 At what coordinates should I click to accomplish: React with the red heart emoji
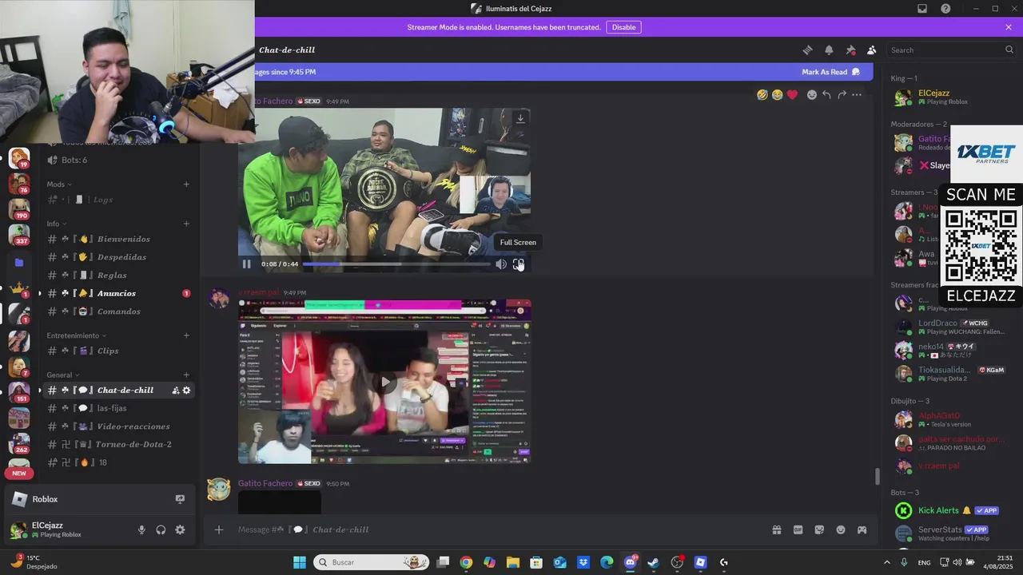point(792,94)
